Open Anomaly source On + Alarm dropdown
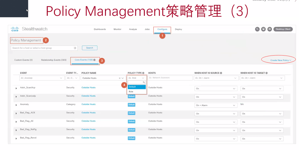The image size is (299, 150). pos(216,105)
